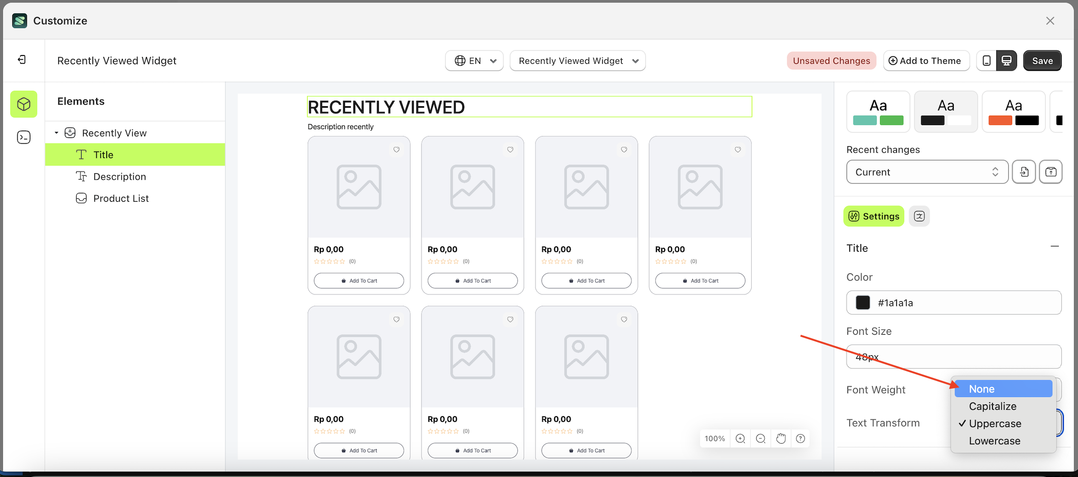Click the zoom-in magnifier icon on the canvas

point(740,438)
